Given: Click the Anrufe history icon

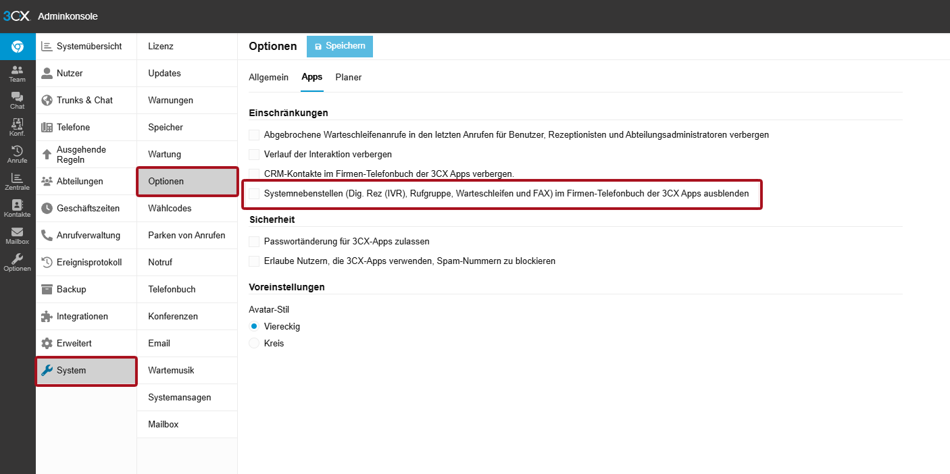Looking at the screenshot, I should click(x=17, y=155).
